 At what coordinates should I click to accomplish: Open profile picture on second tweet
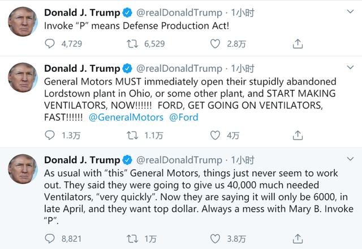click(x=23, y=77)
